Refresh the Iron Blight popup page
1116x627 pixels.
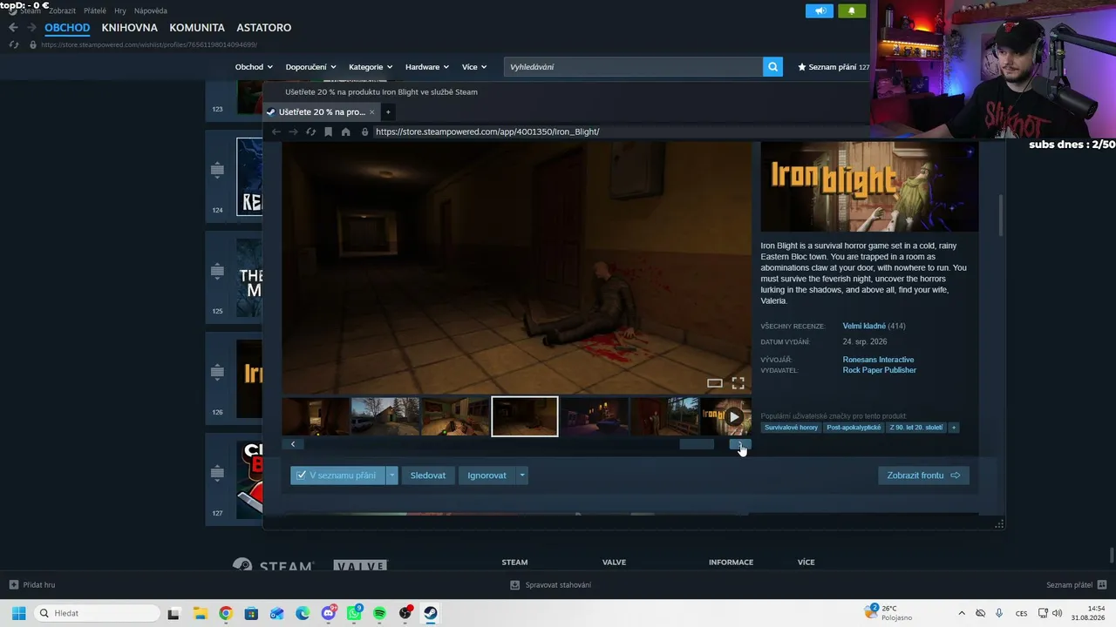310,131
